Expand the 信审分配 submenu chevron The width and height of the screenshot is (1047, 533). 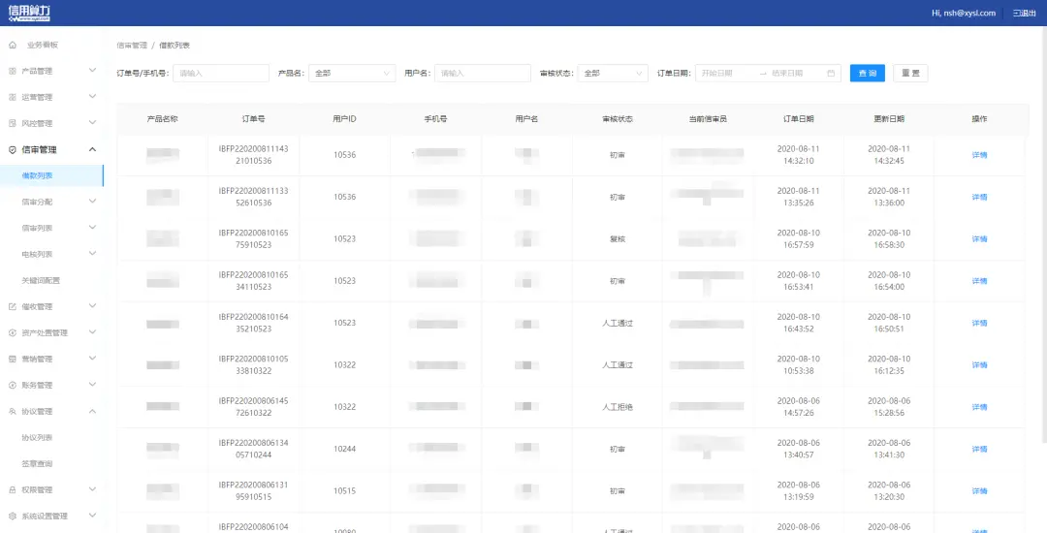click(92, 202)
